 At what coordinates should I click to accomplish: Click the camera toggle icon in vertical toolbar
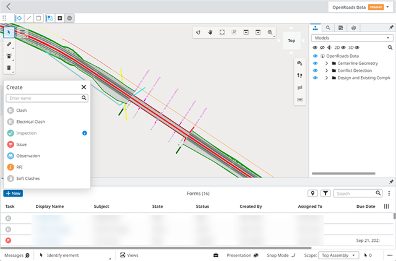(299, 87)
